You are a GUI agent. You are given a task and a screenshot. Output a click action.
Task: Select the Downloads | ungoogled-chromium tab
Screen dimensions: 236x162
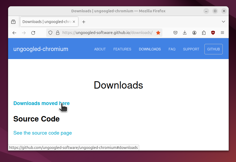[49, 22]
